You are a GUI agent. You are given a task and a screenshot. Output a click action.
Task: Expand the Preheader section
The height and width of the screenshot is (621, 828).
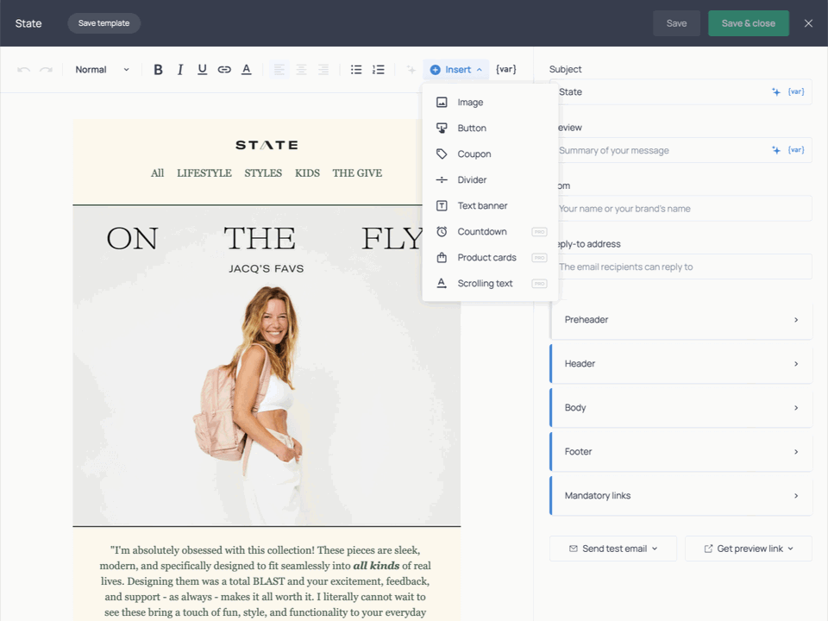tap(681, 319)
